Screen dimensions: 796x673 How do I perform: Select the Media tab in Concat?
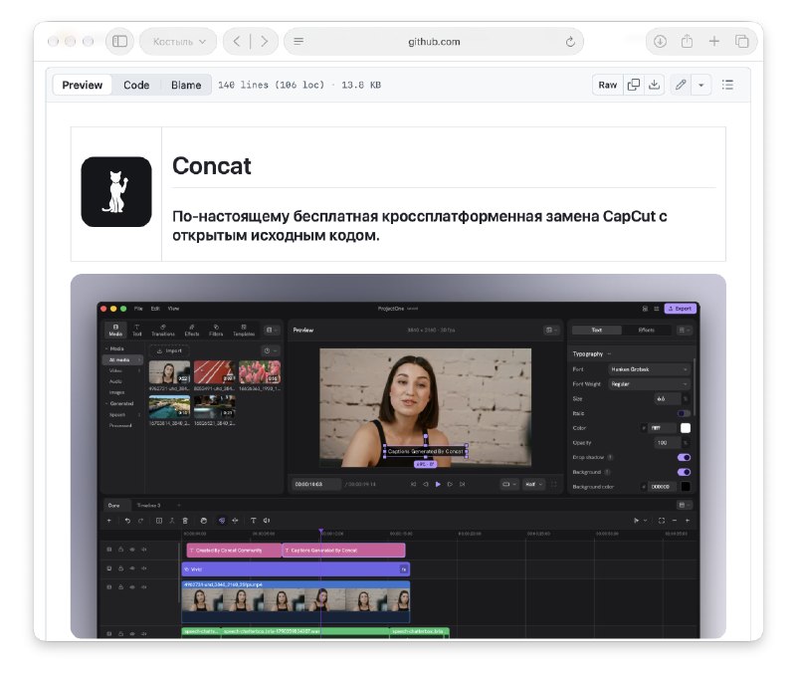click(115, 331)
